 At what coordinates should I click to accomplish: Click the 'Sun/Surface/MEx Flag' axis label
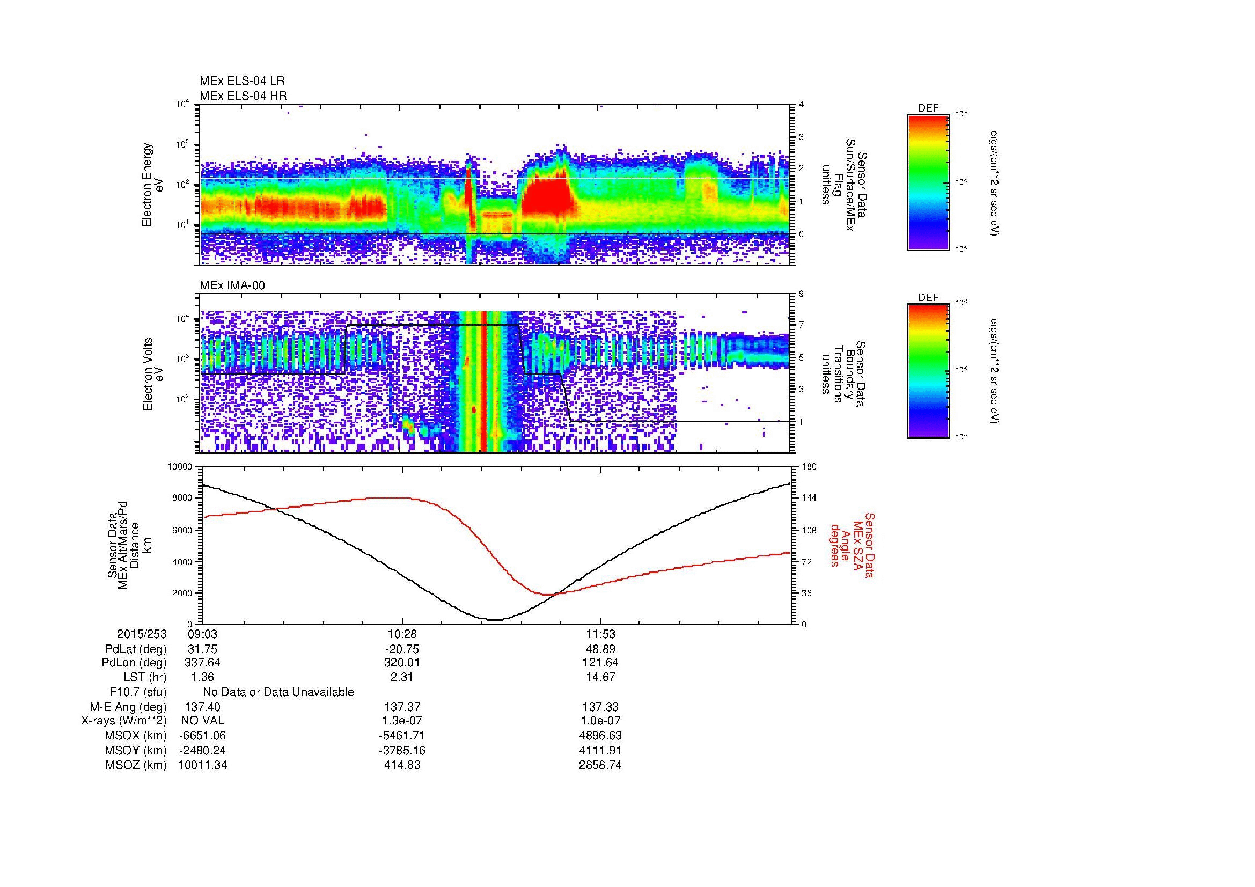[844, 185]
